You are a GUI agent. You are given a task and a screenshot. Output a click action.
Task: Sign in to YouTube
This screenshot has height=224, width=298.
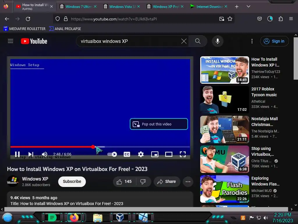(274, 41)
